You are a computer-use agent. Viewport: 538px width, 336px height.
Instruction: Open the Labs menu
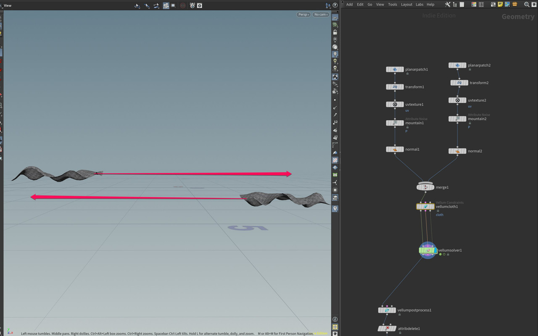pyautogui.click(x=419, y=4)
